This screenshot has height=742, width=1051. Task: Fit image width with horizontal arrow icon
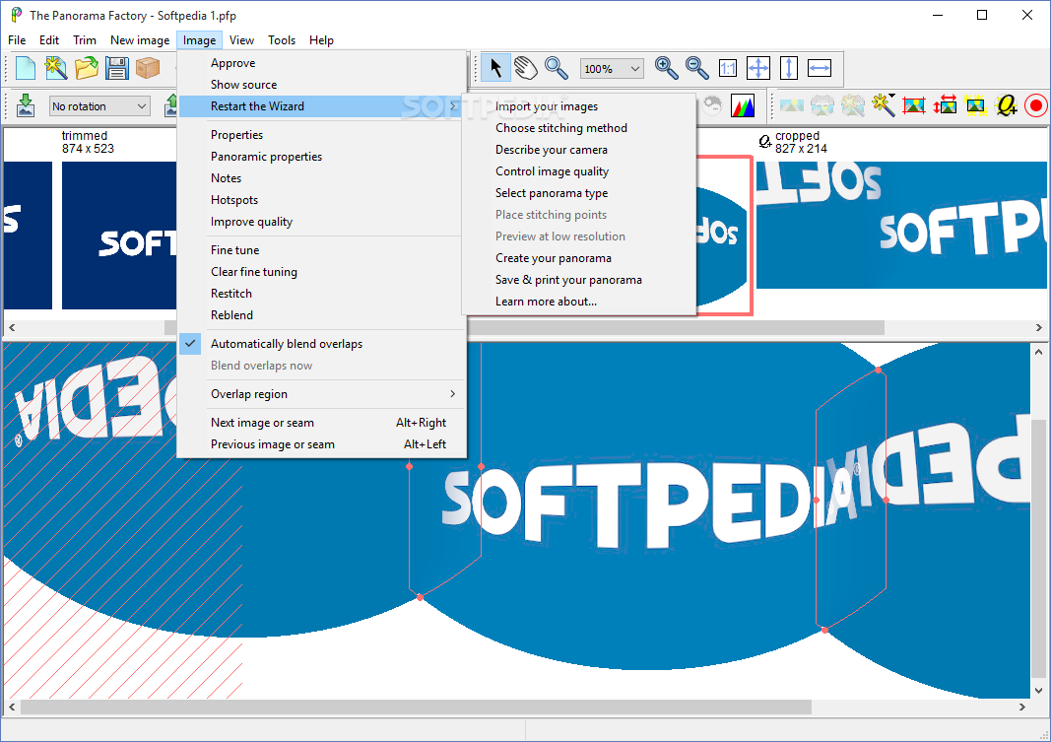click(x=820, y=68)
